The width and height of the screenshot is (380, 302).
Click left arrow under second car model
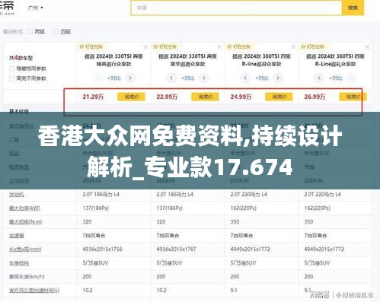[171, 78]
